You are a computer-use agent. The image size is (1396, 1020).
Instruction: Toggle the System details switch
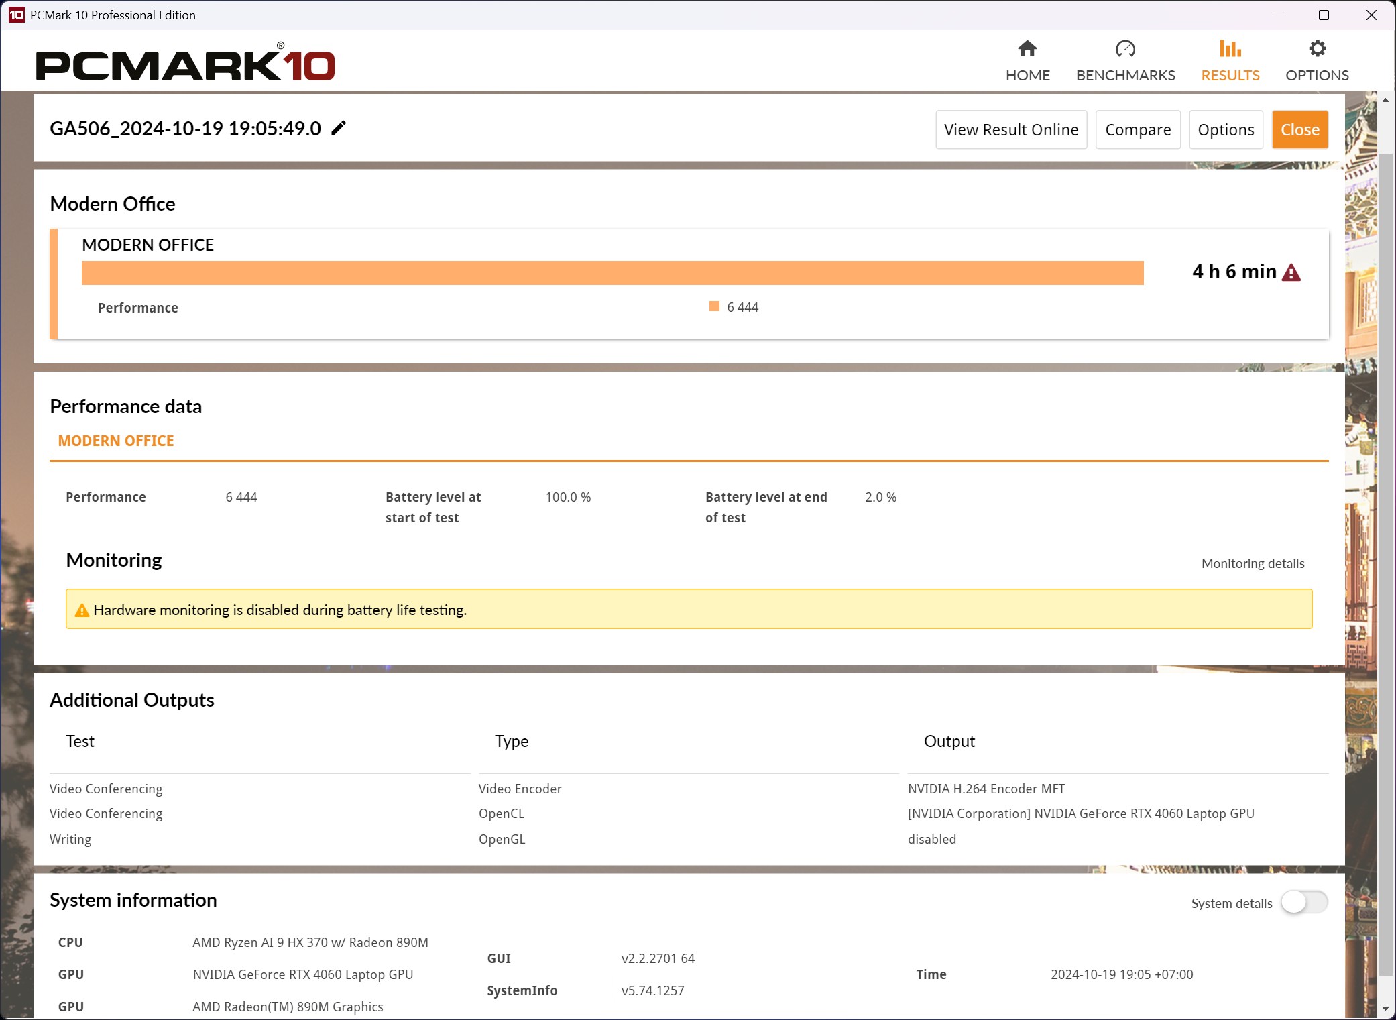[1303, 903]
